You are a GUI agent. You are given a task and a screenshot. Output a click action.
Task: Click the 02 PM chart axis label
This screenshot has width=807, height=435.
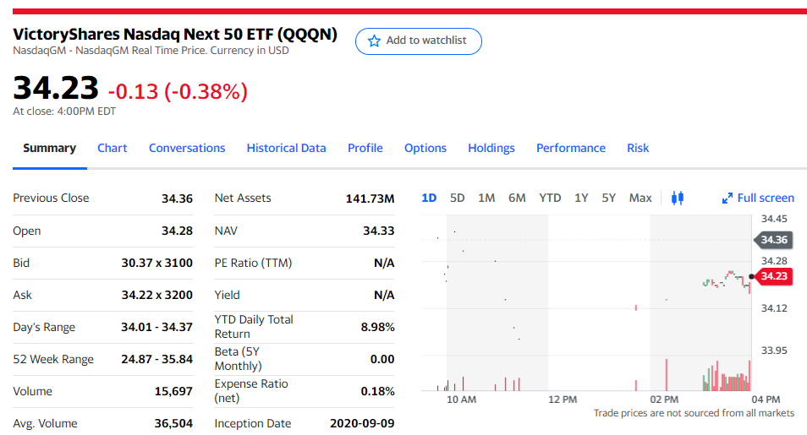(664, 400)
